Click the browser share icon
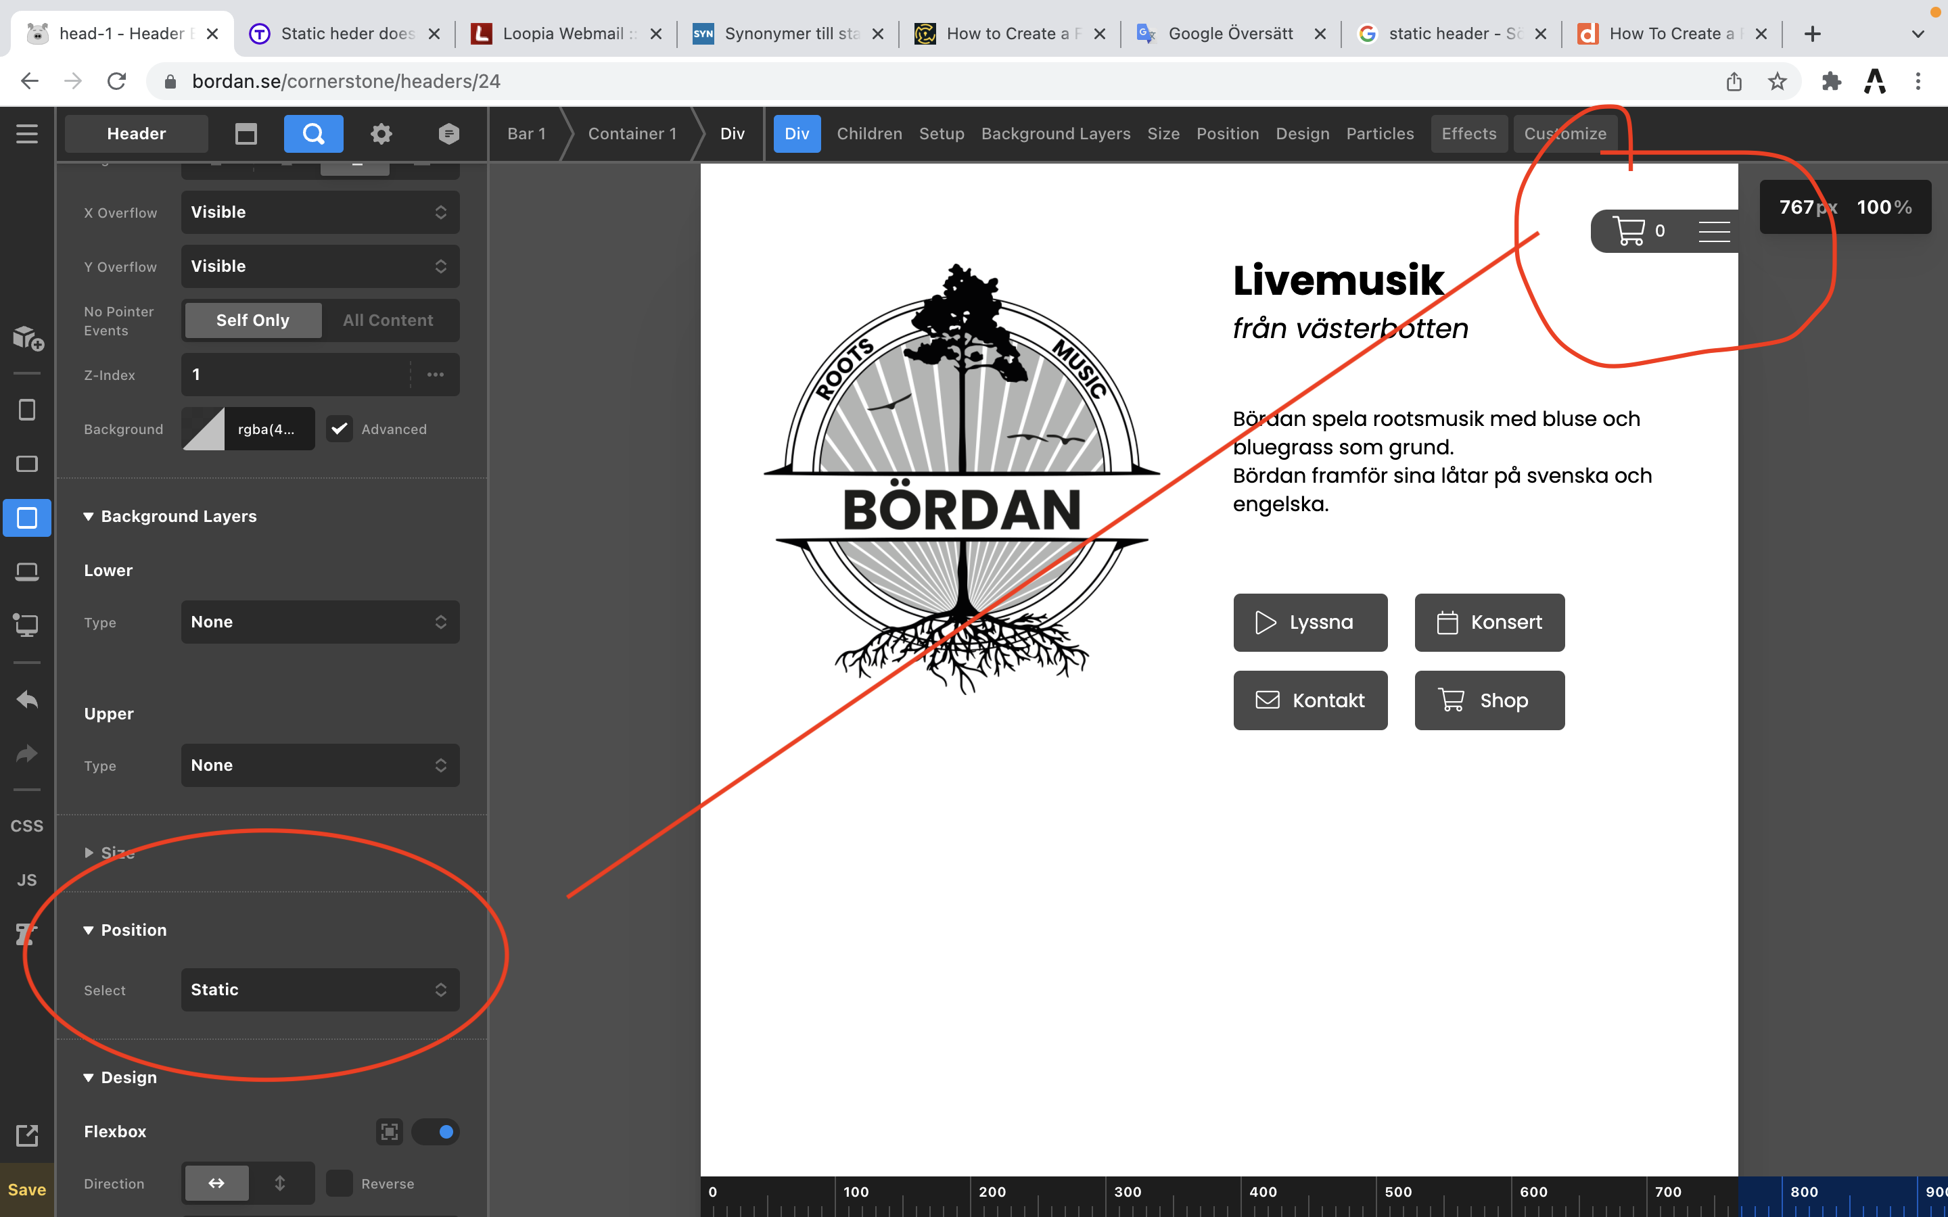1948x1217 pixels. pos(1734,81)
